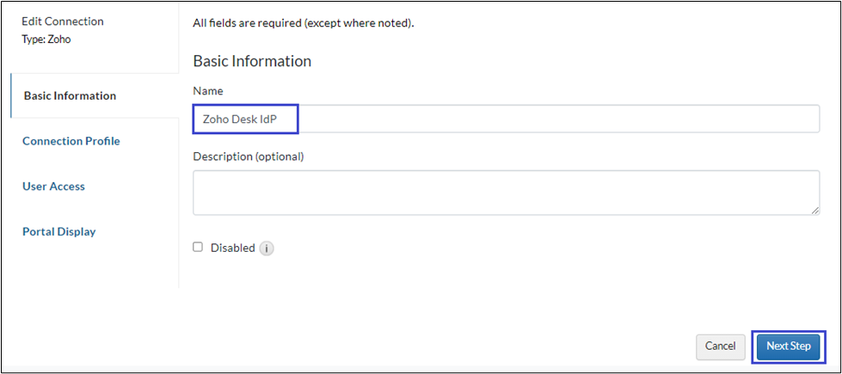Image resolution: width=842 pixels, height=374 pixels.
Task: Click the Cancel button
Action: coord(720,346)
